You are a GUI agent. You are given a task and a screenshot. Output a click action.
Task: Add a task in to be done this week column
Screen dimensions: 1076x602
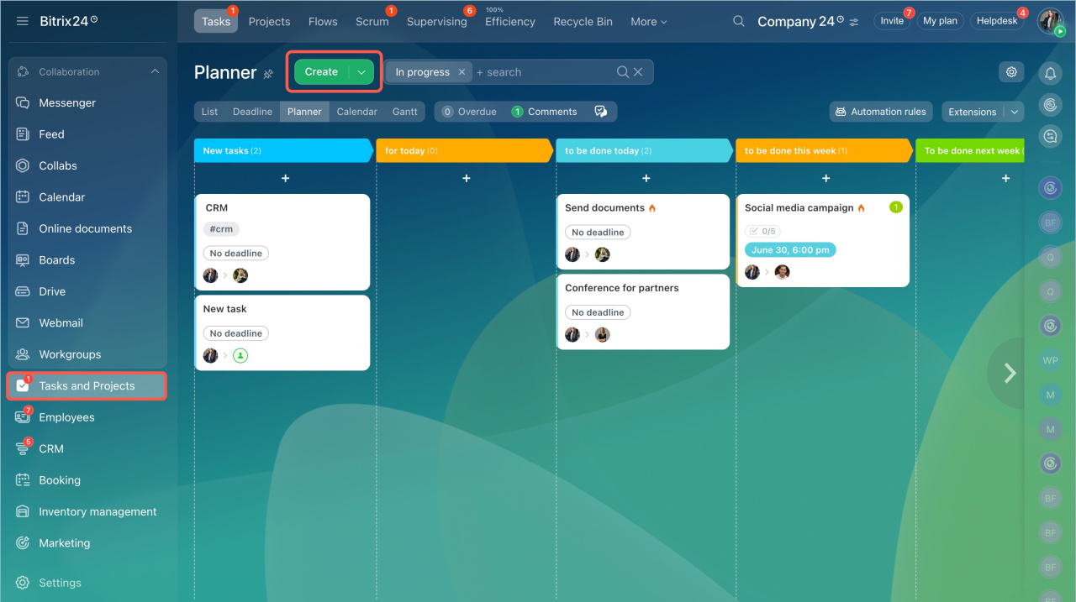point(825,178)
